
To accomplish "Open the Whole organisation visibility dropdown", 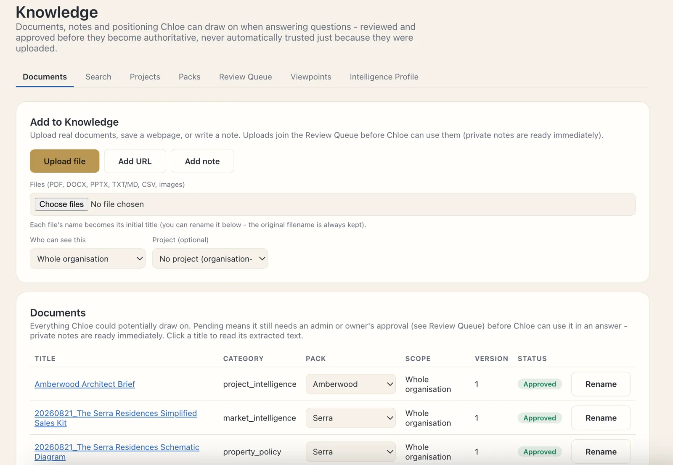I will tap(87, 259).
